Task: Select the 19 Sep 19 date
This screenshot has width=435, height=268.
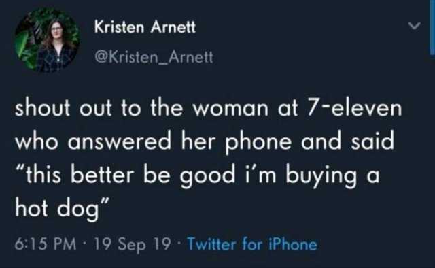Action: point(133,244)
